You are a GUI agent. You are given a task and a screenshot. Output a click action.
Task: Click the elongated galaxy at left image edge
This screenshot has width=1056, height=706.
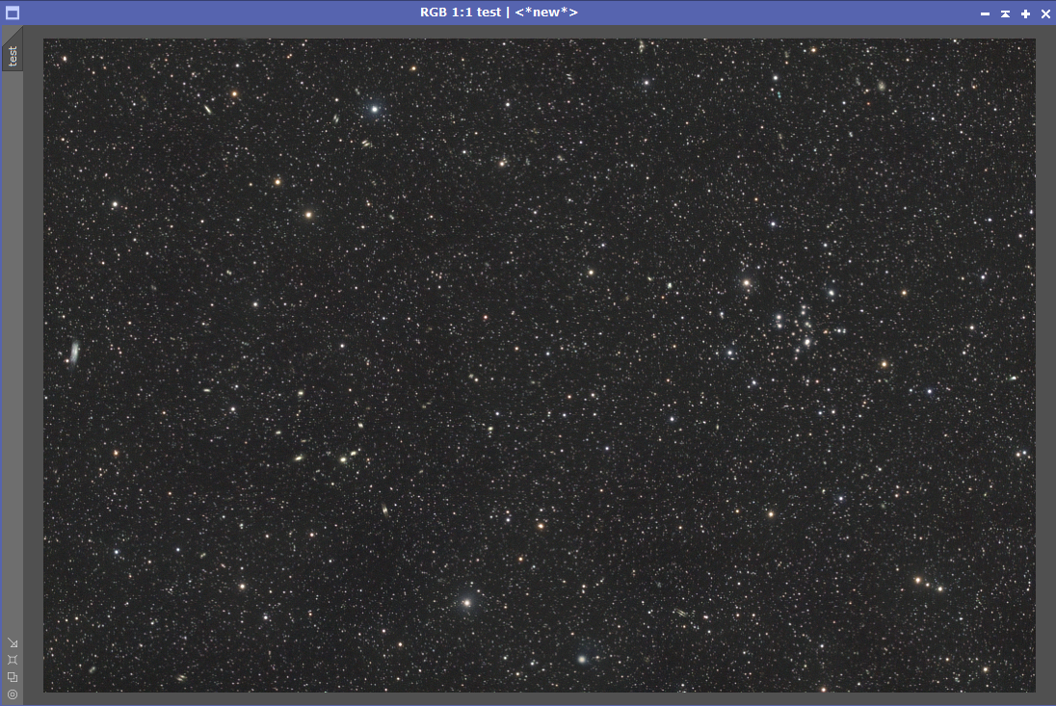click(x=74, y=353)
